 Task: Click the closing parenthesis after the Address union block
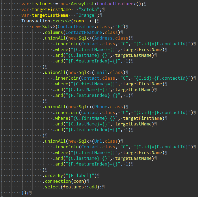(44, 67)
